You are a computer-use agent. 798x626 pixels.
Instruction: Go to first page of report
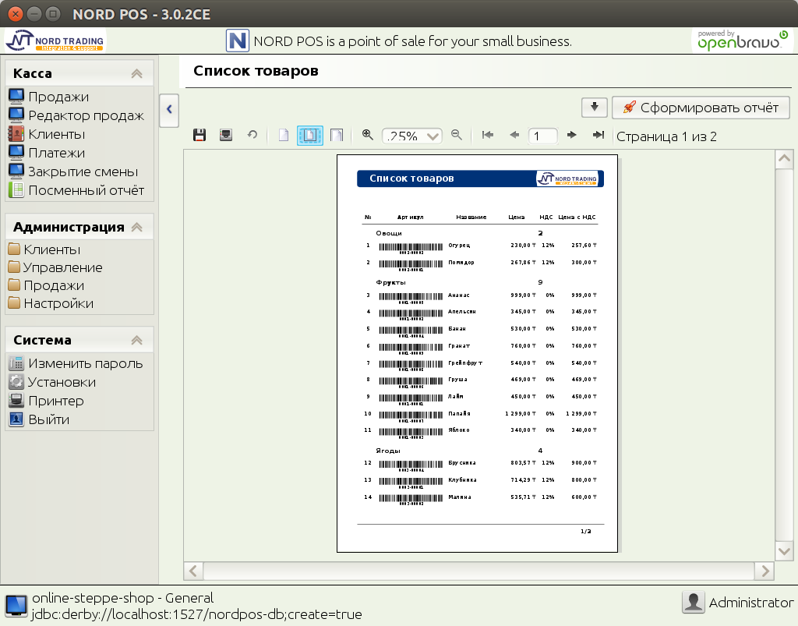488,136
